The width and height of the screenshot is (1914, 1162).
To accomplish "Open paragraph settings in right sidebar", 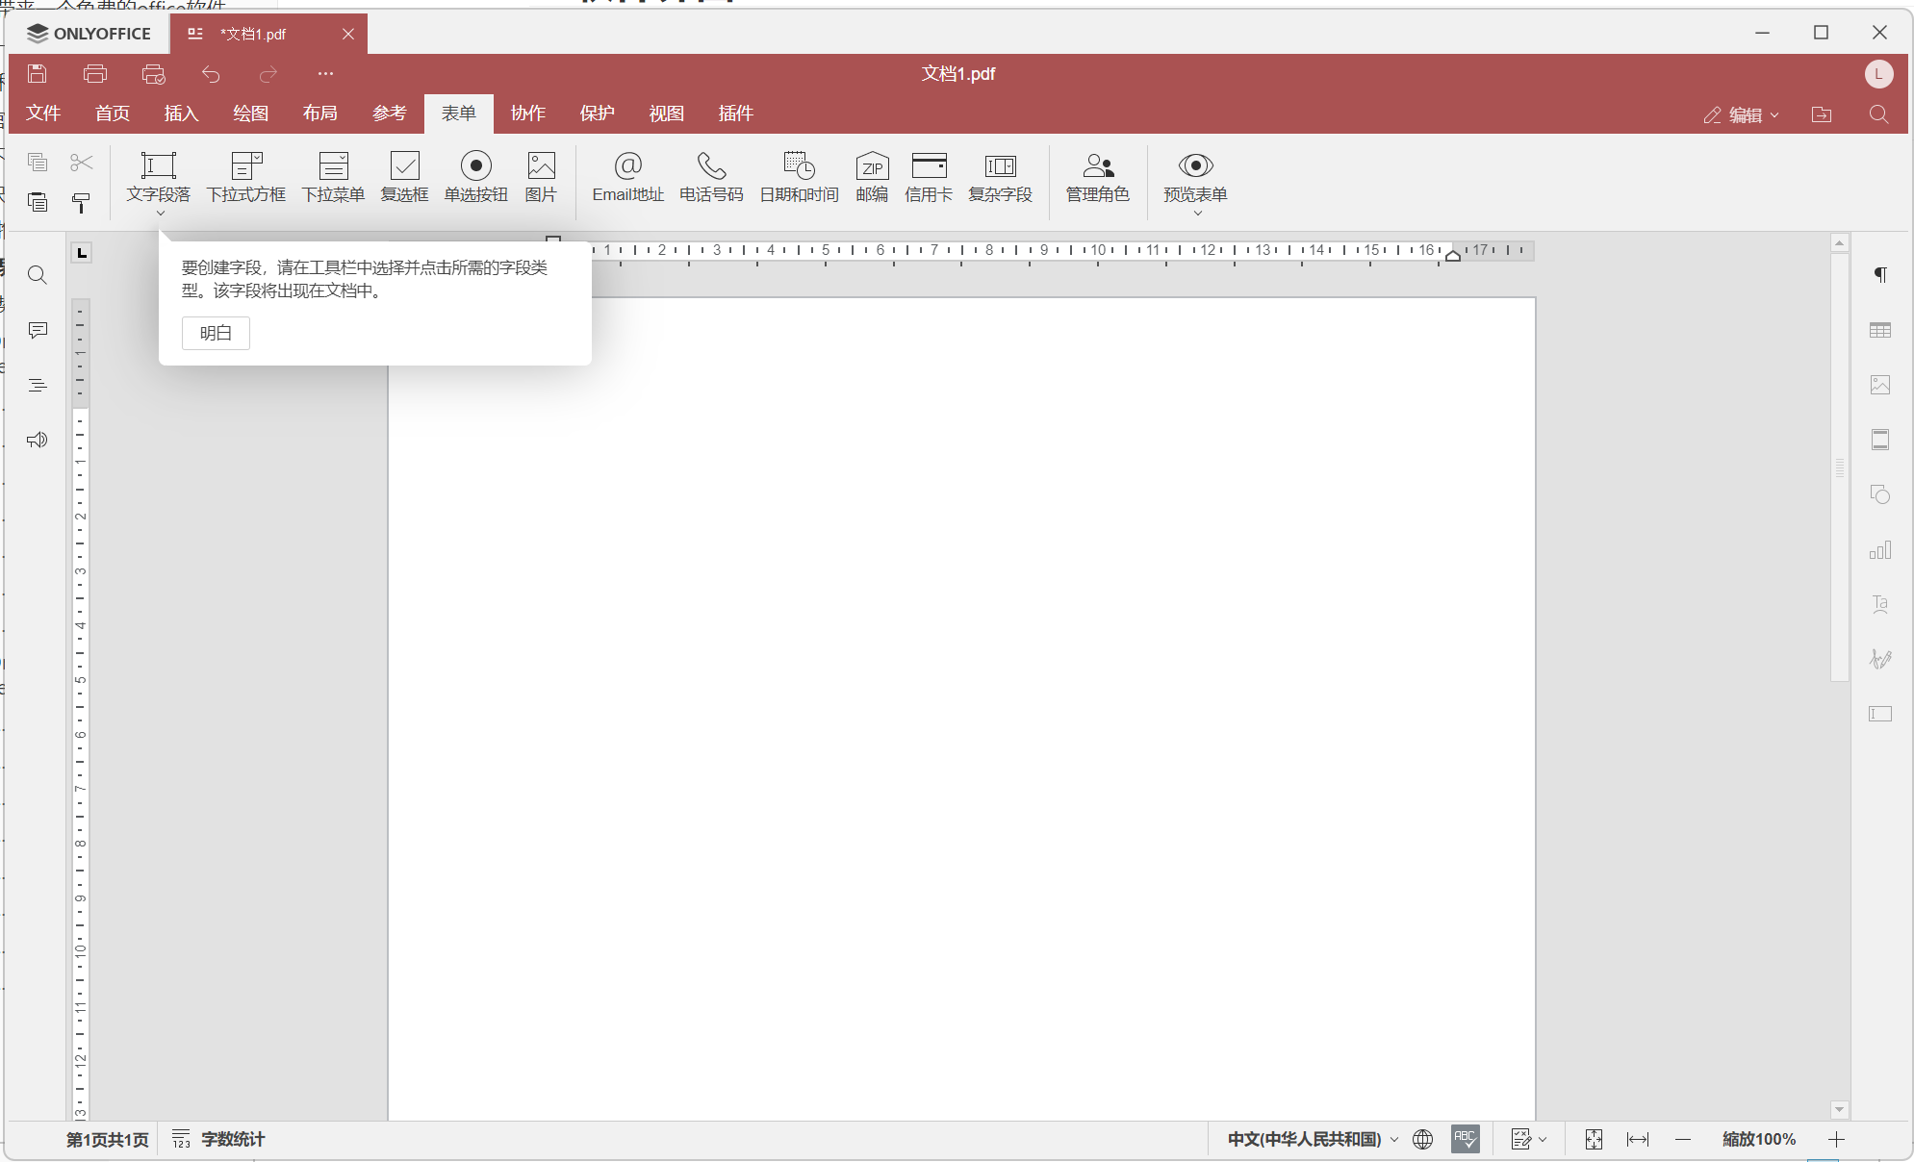I will click(1881, 275).
